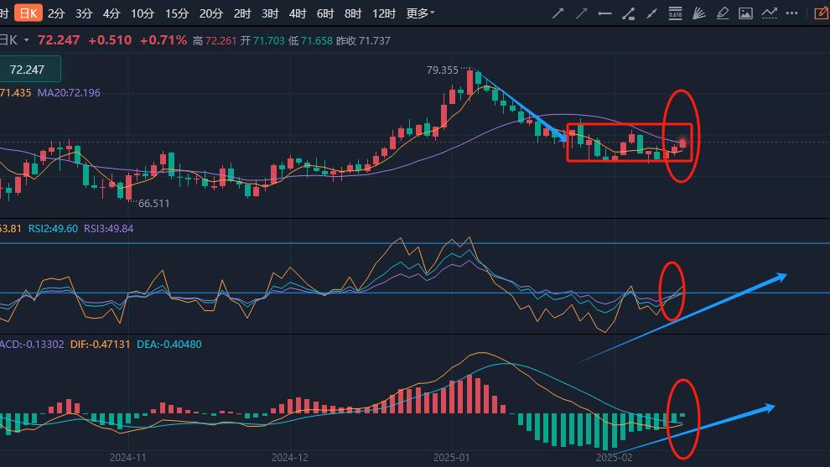Click the 2025-02 date axis label
The image size is (830, 467).
click(x=614, y=458)
